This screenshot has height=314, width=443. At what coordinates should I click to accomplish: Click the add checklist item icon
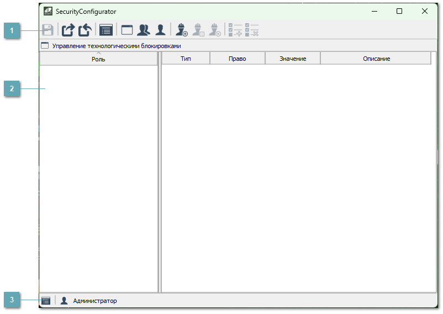(235, 30)
